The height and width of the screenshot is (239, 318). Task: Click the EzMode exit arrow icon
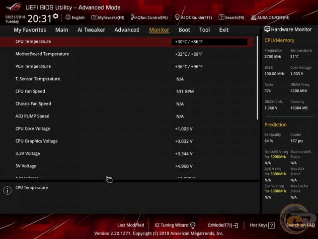coord(235,226)
